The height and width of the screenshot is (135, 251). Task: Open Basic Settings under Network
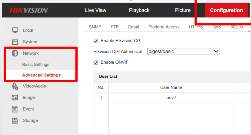[36, 65]
